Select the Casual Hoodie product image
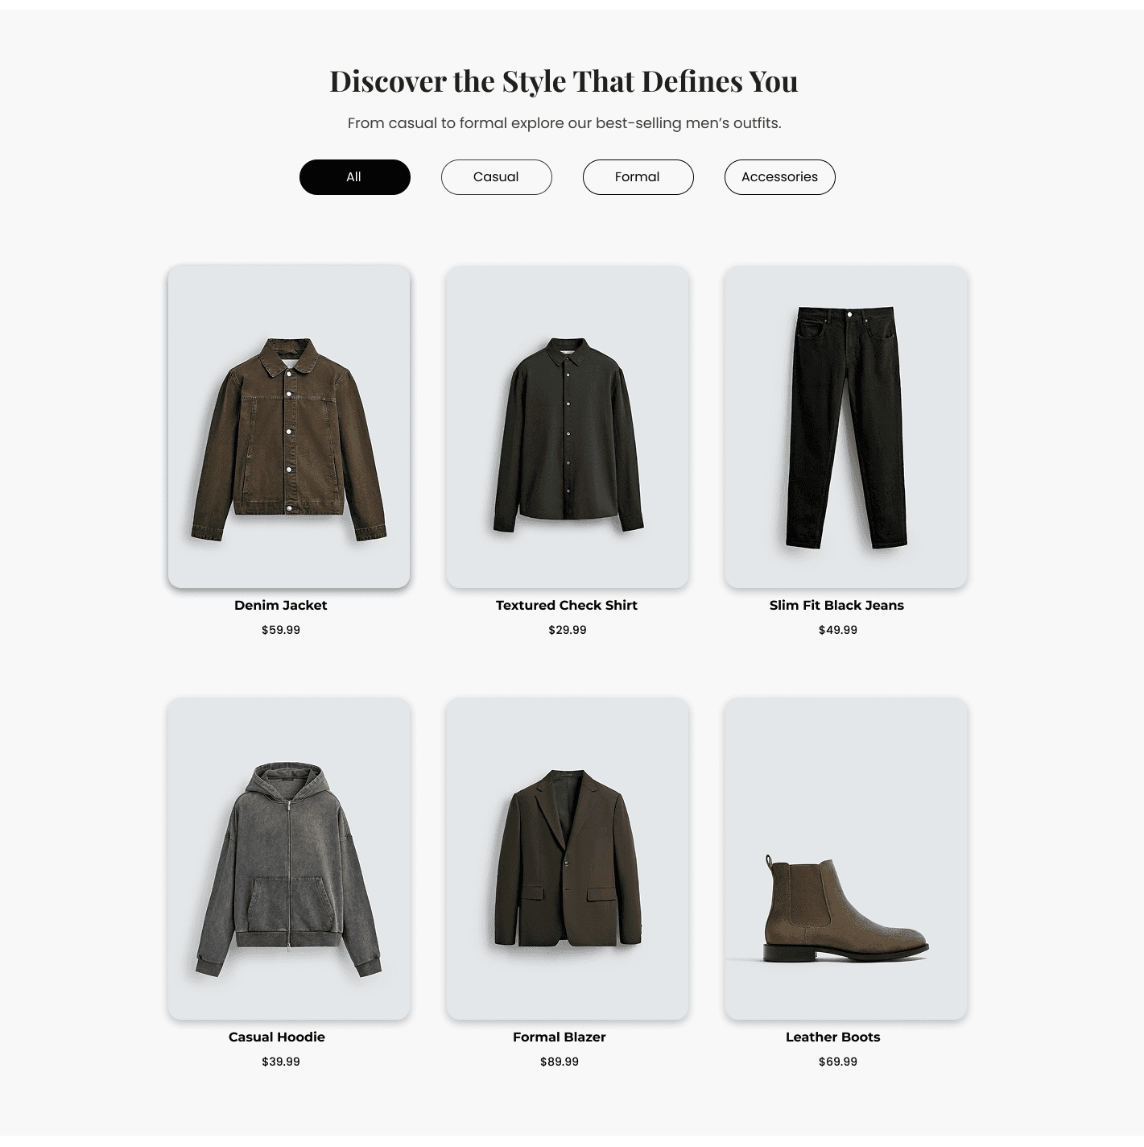Viewport: 1144px width, 1147px height. (289, 859)
